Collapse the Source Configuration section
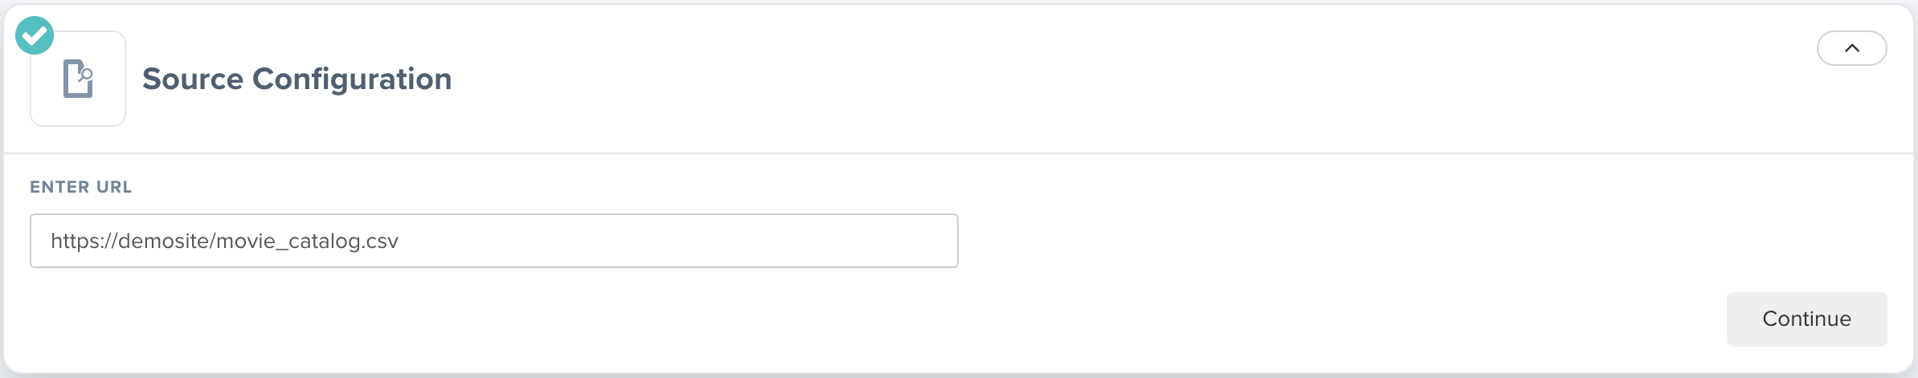The height and width of the screenshot is (378, 1918). point(1851,48)
